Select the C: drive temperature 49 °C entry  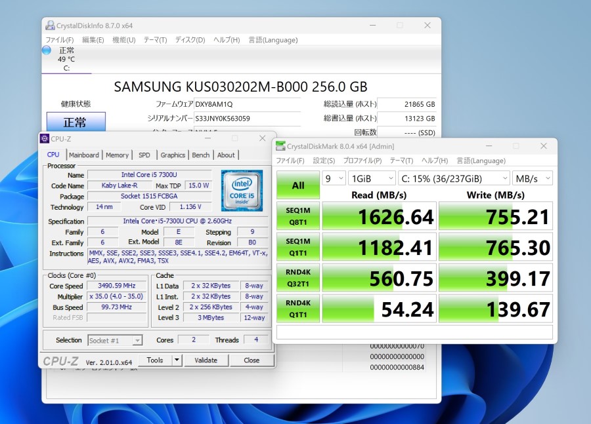(66, 59)
